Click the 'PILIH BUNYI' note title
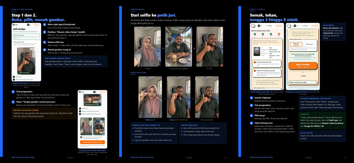The height and width of the screenshot is (163, 354). 329,25
